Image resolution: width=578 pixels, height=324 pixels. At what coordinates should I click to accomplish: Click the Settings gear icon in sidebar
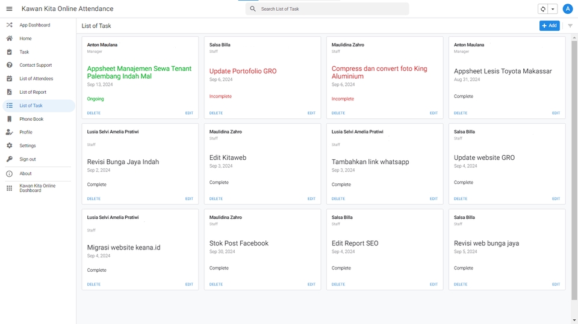9,145
